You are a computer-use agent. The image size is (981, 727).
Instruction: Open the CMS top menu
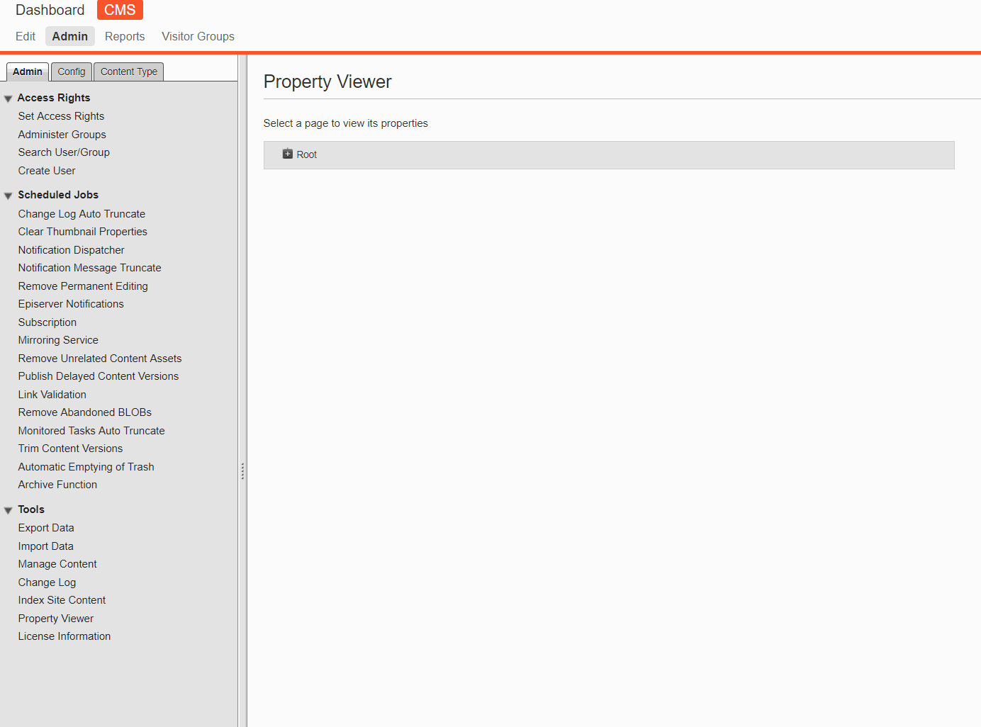120,10
